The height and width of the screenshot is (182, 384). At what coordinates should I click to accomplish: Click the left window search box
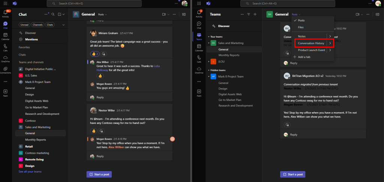pos(94,3)
